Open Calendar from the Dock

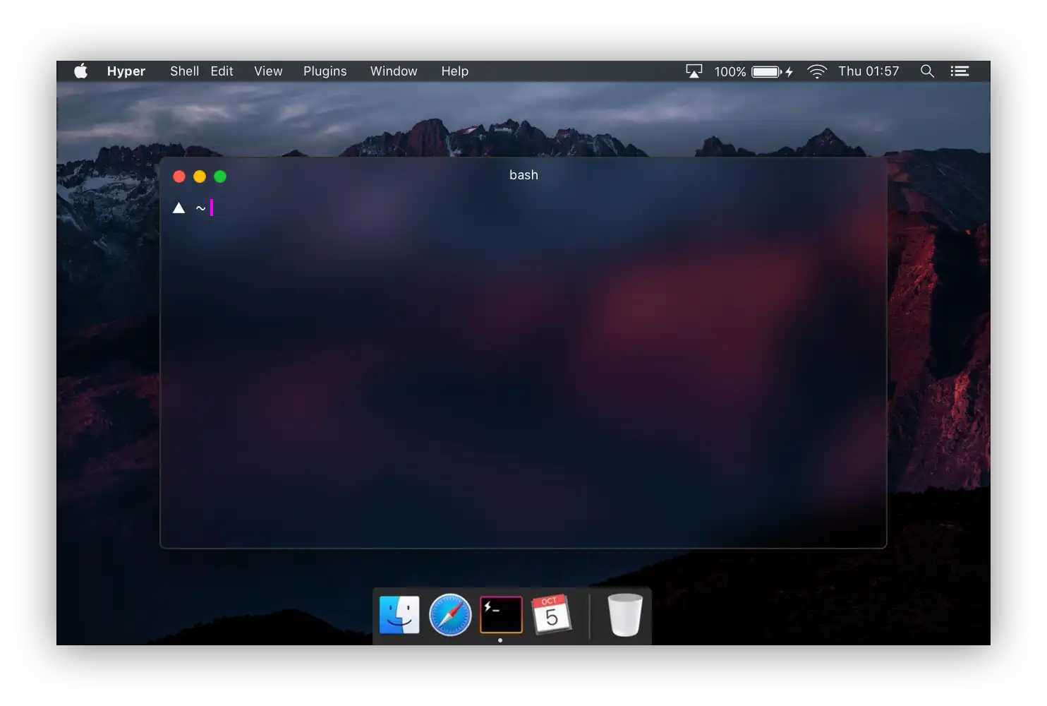pos(551,614)
